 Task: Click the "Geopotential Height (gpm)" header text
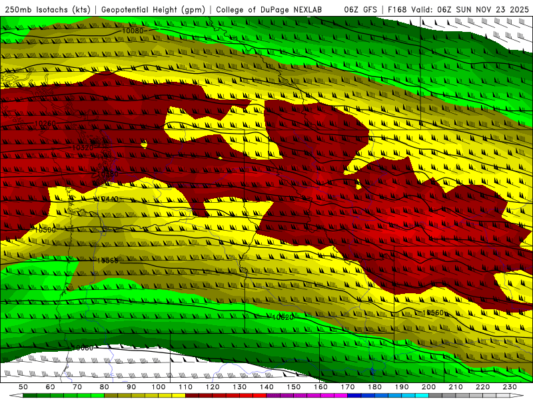pyautogui.click(x=153, y=10)
